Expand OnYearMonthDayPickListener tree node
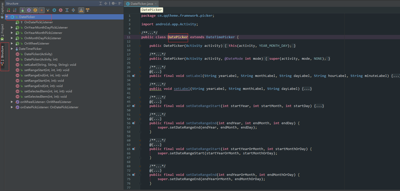The width and height of the screenshot is (400, 191). click(12, 28)
